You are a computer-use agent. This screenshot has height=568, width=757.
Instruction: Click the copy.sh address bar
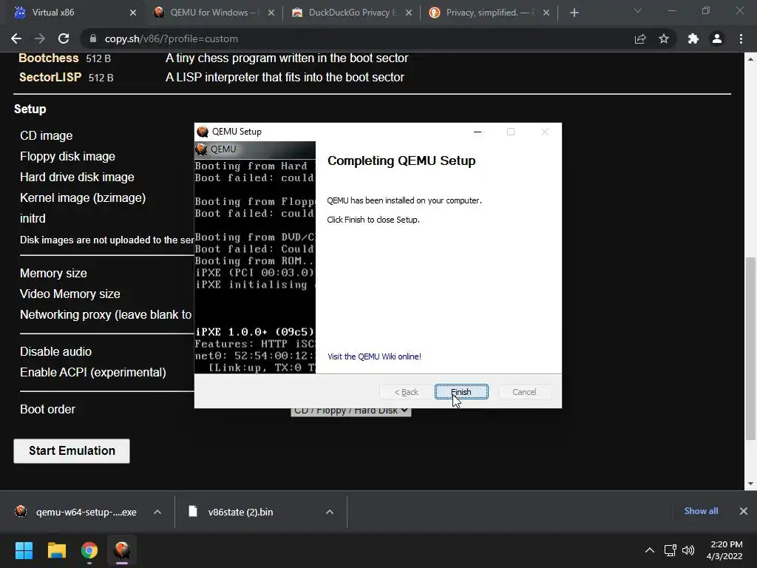coord(357,38)
